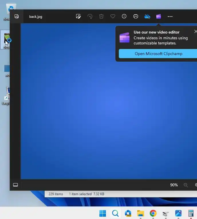
Task: Launch the Edge PRE browser from taskbar
Action: pos(128,214)
